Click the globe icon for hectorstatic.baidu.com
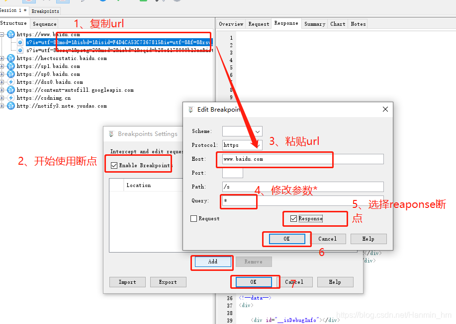The image size is (456, 324). [x=11, y=58]
